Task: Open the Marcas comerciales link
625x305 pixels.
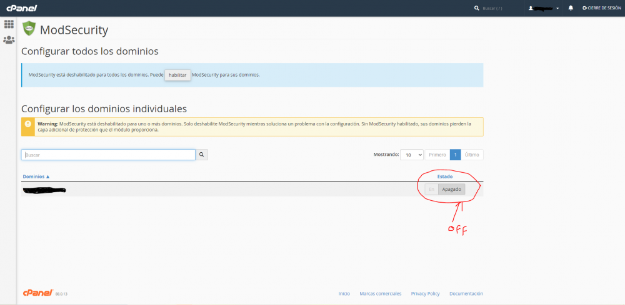Action: point(380,294)
